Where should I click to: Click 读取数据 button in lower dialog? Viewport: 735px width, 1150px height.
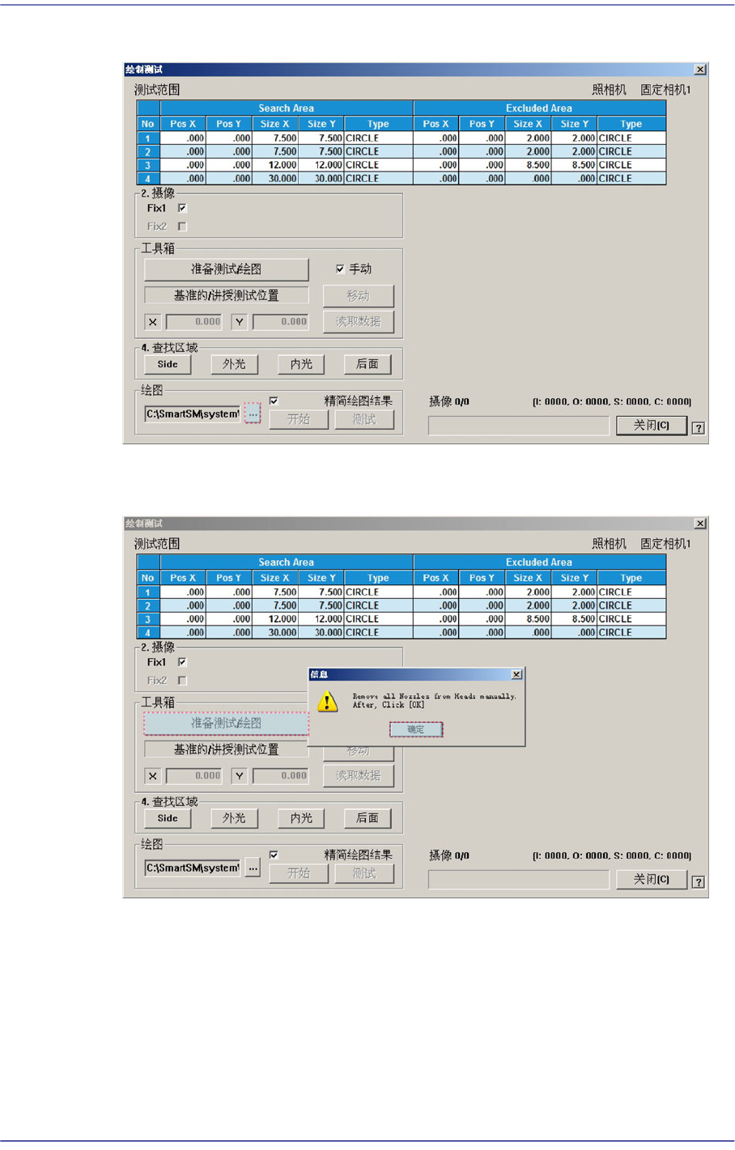[x=358, y=775]
